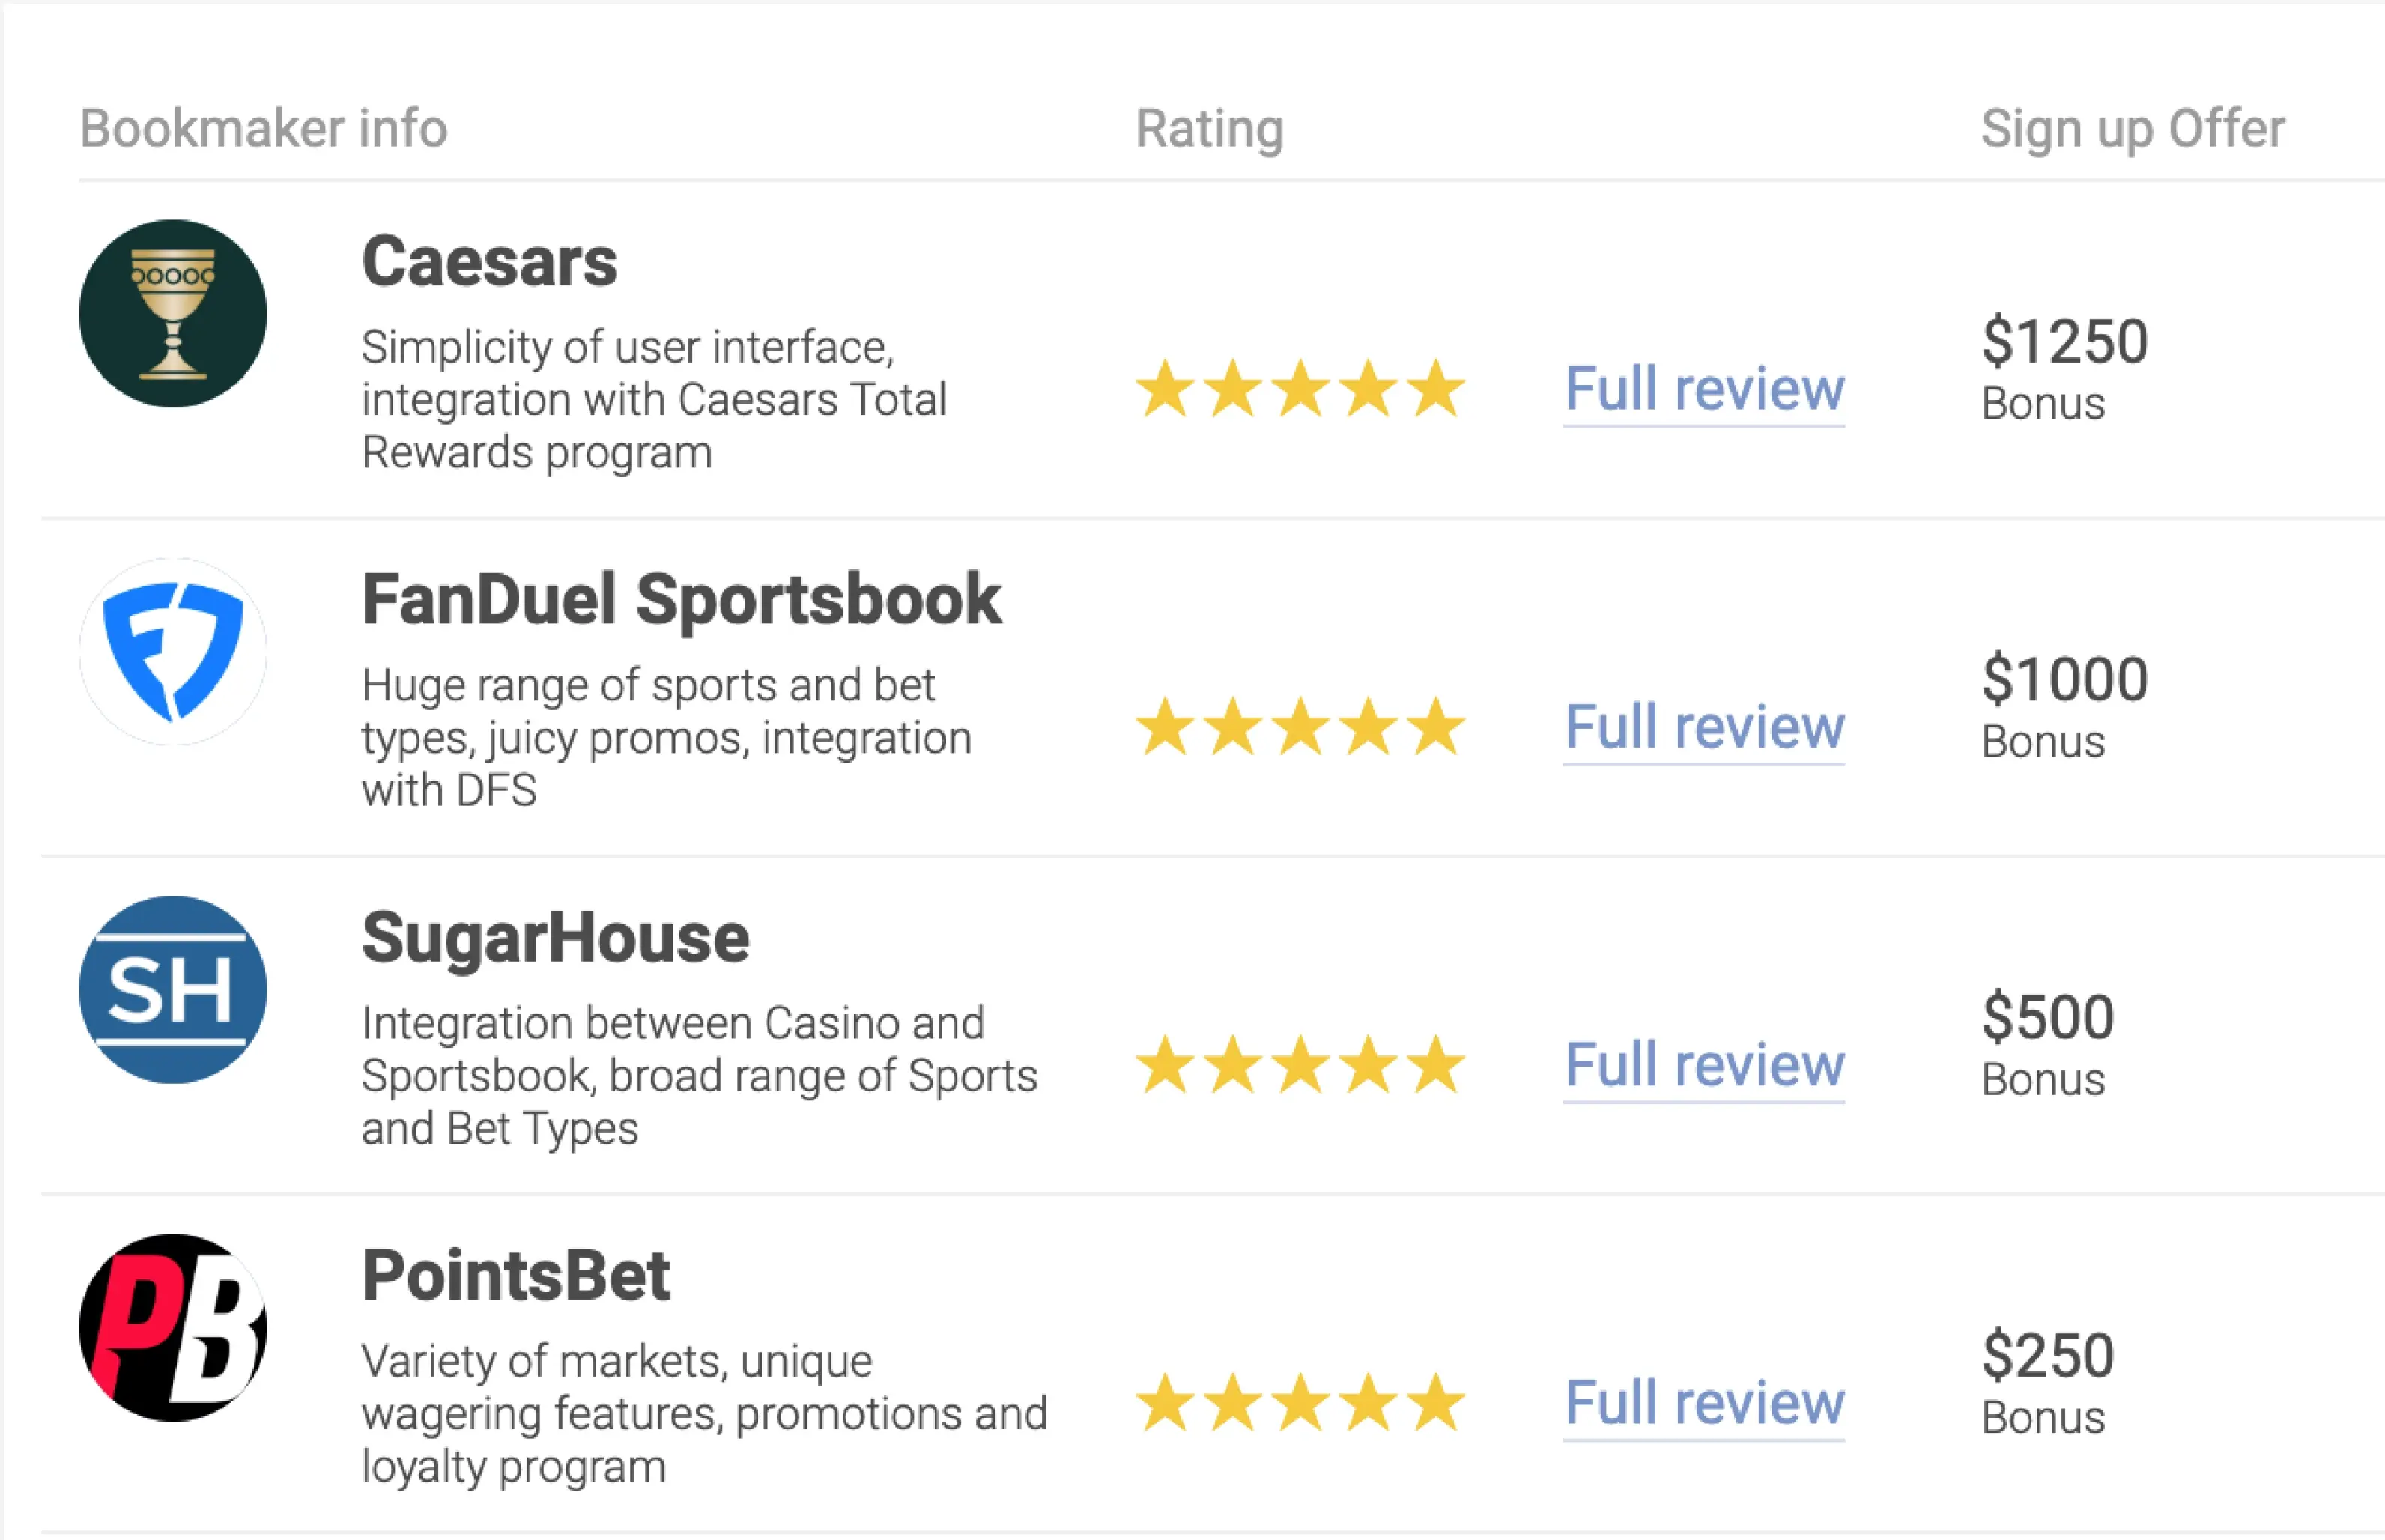Screen dimensions: 2385x1540
Task: Click the SugarHouse SH logo
Action: [173, 989]
